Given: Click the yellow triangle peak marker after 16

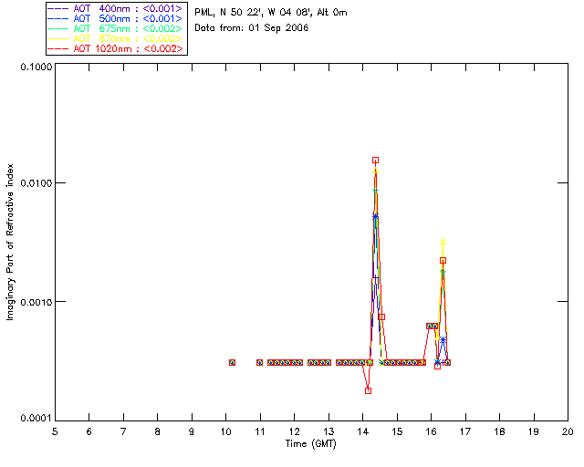Looking at the screenshot, I should (443, 242).
